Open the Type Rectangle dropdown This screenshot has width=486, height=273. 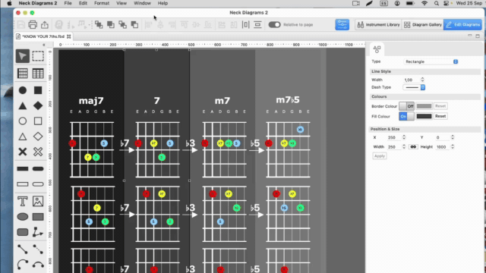tap(431, 61)
